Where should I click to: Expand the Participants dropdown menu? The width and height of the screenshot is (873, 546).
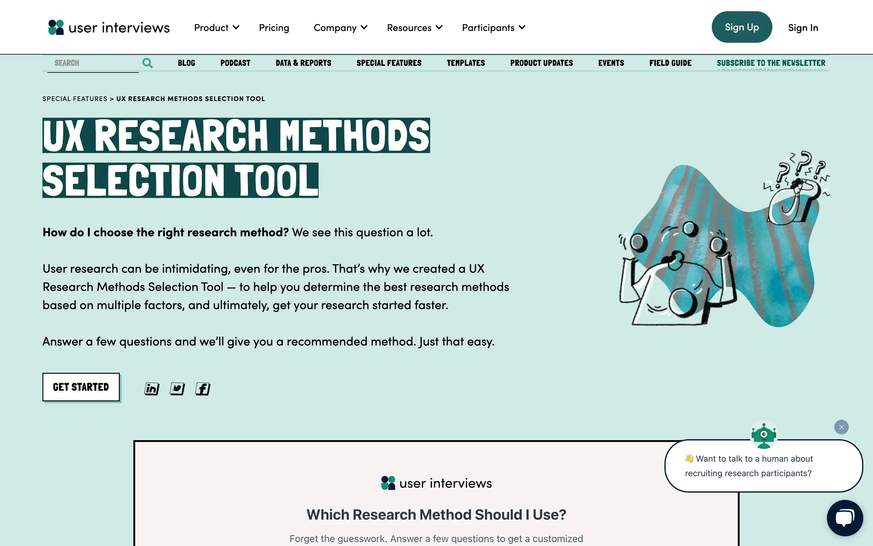click(x=493, y=28)
